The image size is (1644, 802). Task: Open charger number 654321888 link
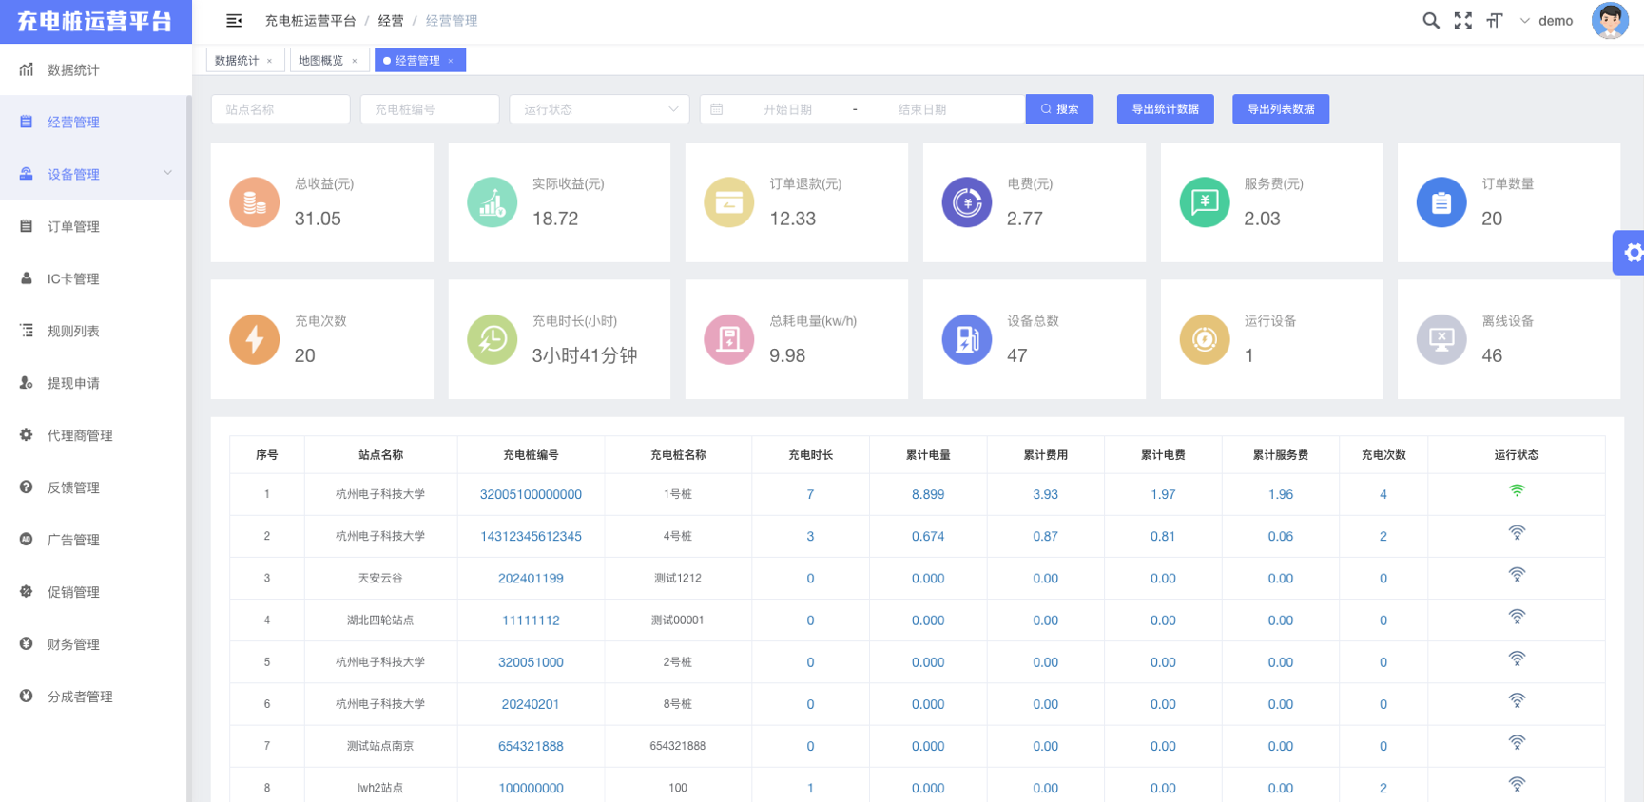tap(531, 746)
